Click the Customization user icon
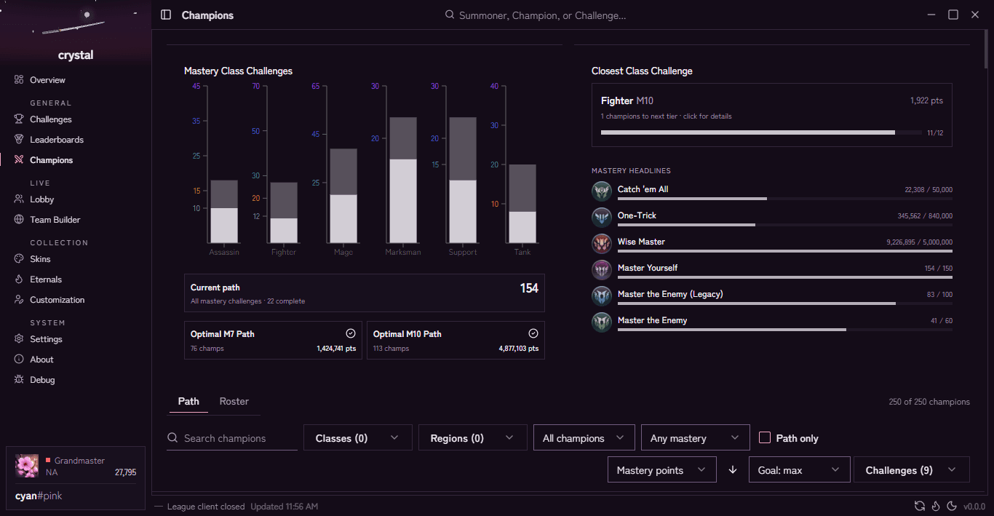 [x=19, y=300]
